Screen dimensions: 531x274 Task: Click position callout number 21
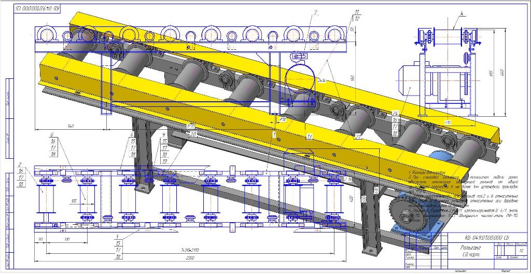point(357,137)
